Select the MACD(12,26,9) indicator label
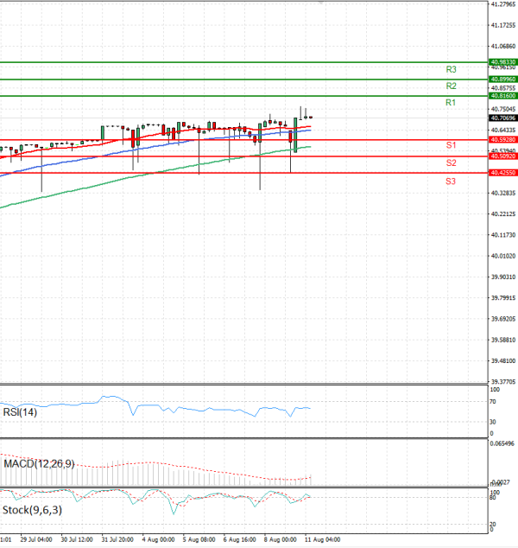Image resolution: width=518 pixels, height=548 pixels. click(x=39, y=464)
